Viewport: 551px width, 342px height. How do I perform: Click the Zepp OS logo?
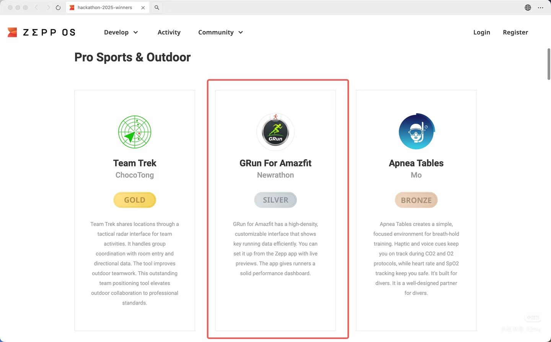tap(41, 33)
